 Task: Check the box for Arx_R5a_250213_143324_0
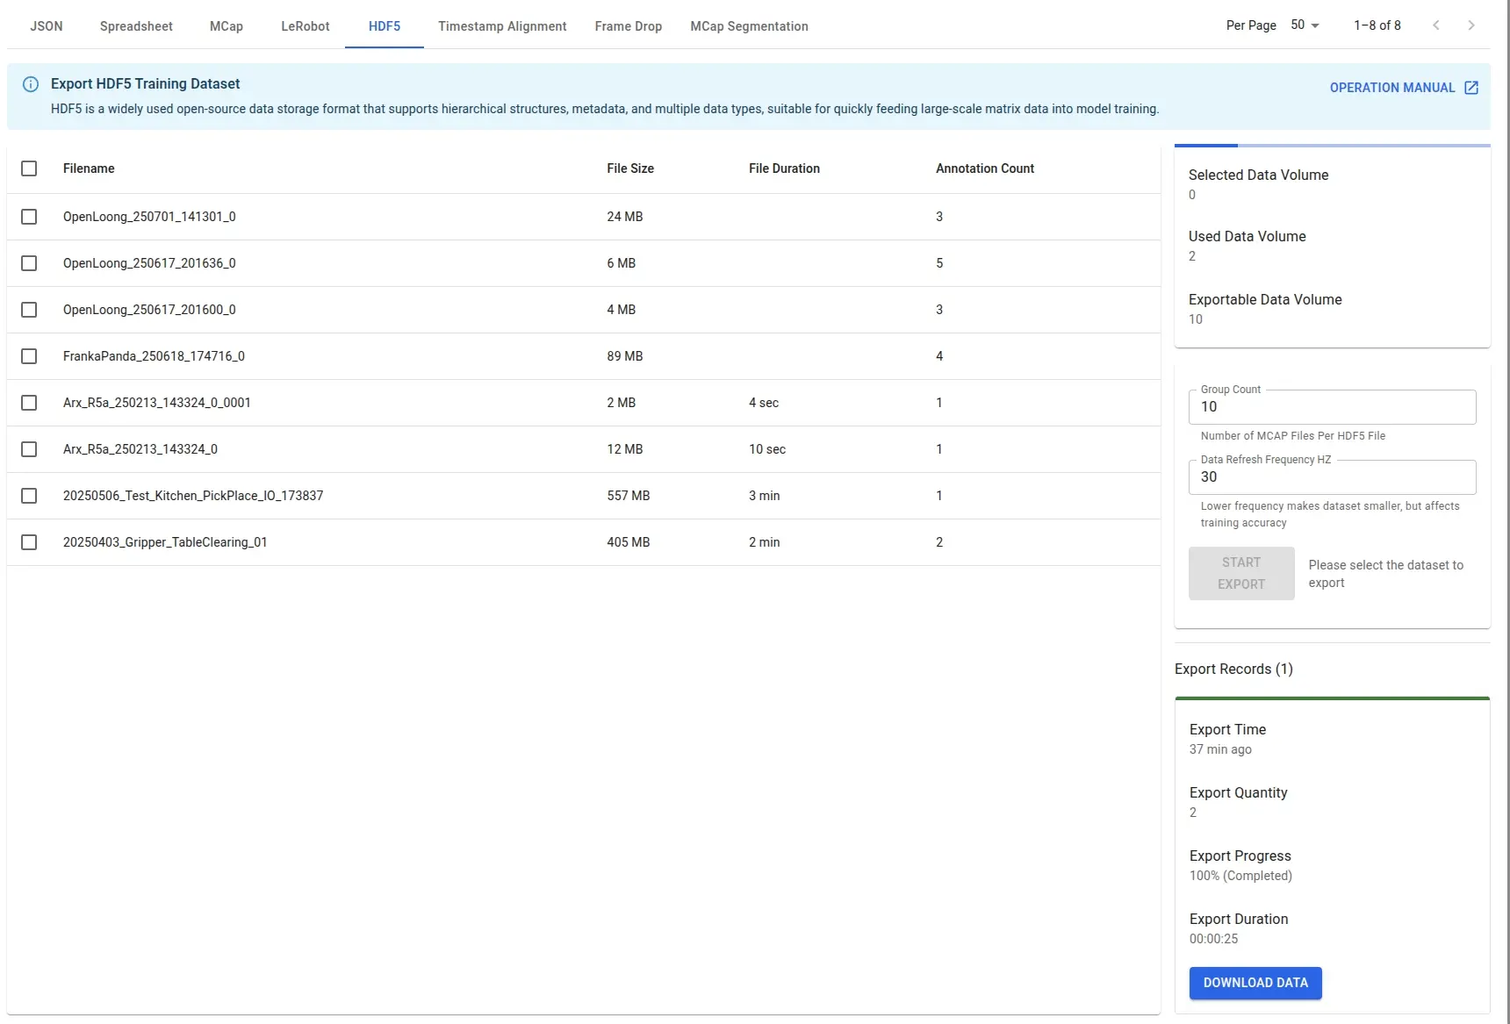(x=29, y=449)
